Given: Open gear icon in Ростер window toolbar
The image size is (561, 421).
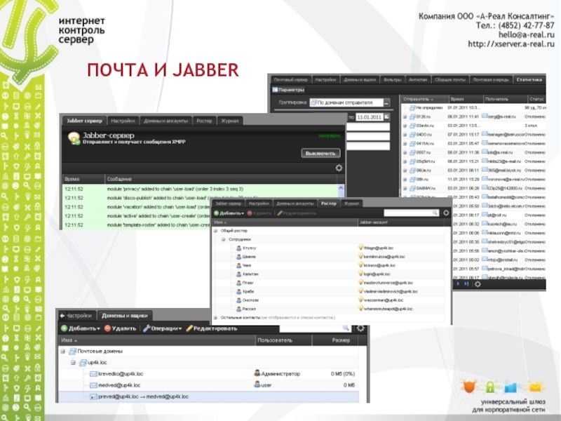Looking at the screenshot, I should click(446, 213).
